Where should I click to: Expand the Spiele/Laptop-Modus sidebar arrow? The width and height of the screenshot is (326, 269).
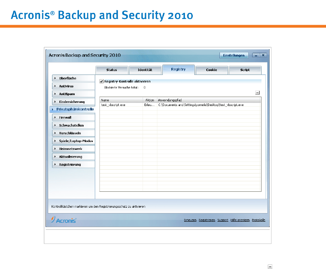pos(55,141)
